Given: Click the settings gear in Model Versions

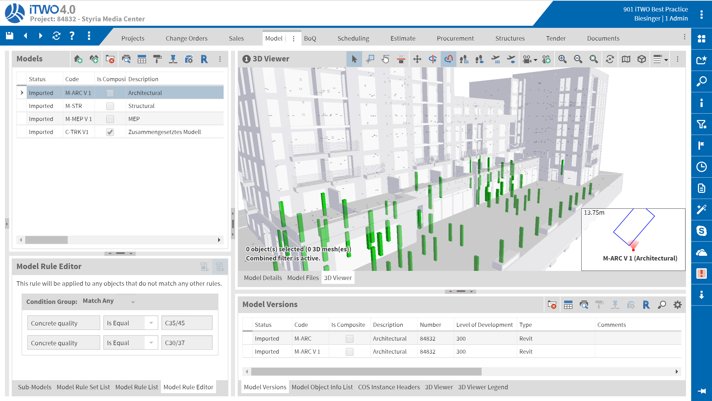Looking at the screenshot, I should click(x=677, y=304).
